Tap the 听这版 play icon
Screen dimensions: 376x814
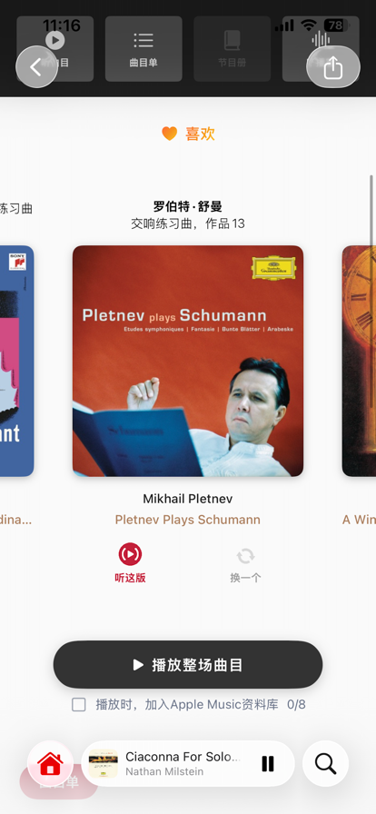coord(130,554)
